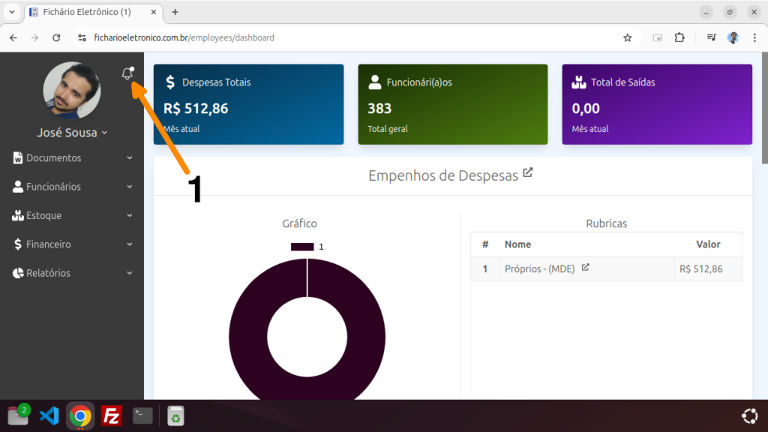Viewport: 768px width, 432px height.
Task: Open FileZilla from the dock
Action: [x=112, y=415]
